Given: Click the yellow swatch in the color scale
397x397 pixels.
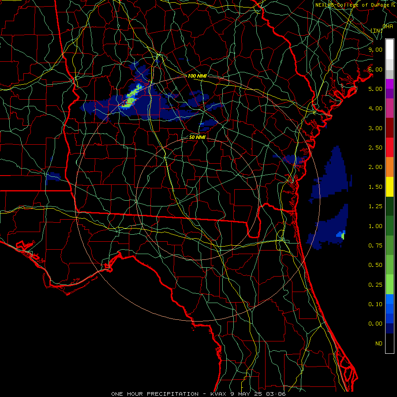Looking at the screenshot, I should pos(390,187).
